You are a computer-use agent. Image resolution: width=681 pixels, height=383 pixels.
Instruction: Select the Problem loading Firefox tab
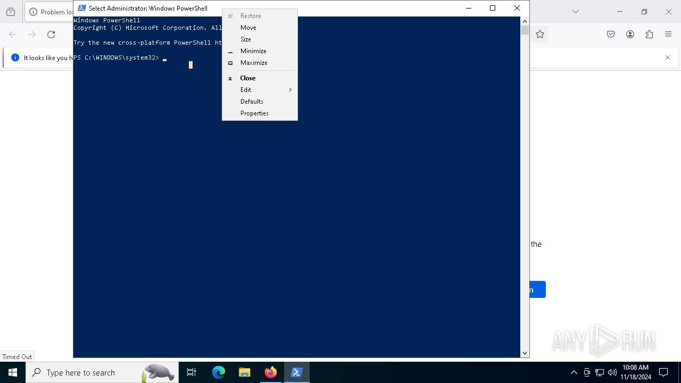pos(49,12)
